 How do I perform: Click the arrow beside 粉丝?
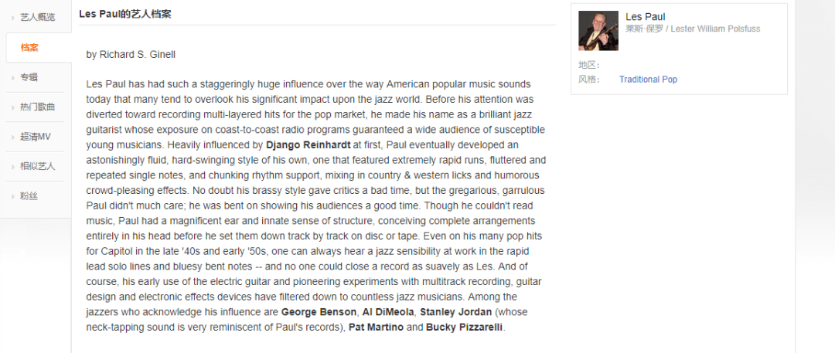(13, 197)
